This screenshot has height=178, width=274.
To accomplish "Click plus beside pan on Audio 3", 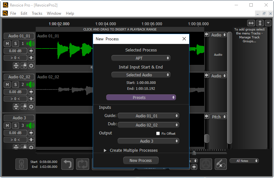I will click(31, 140).
